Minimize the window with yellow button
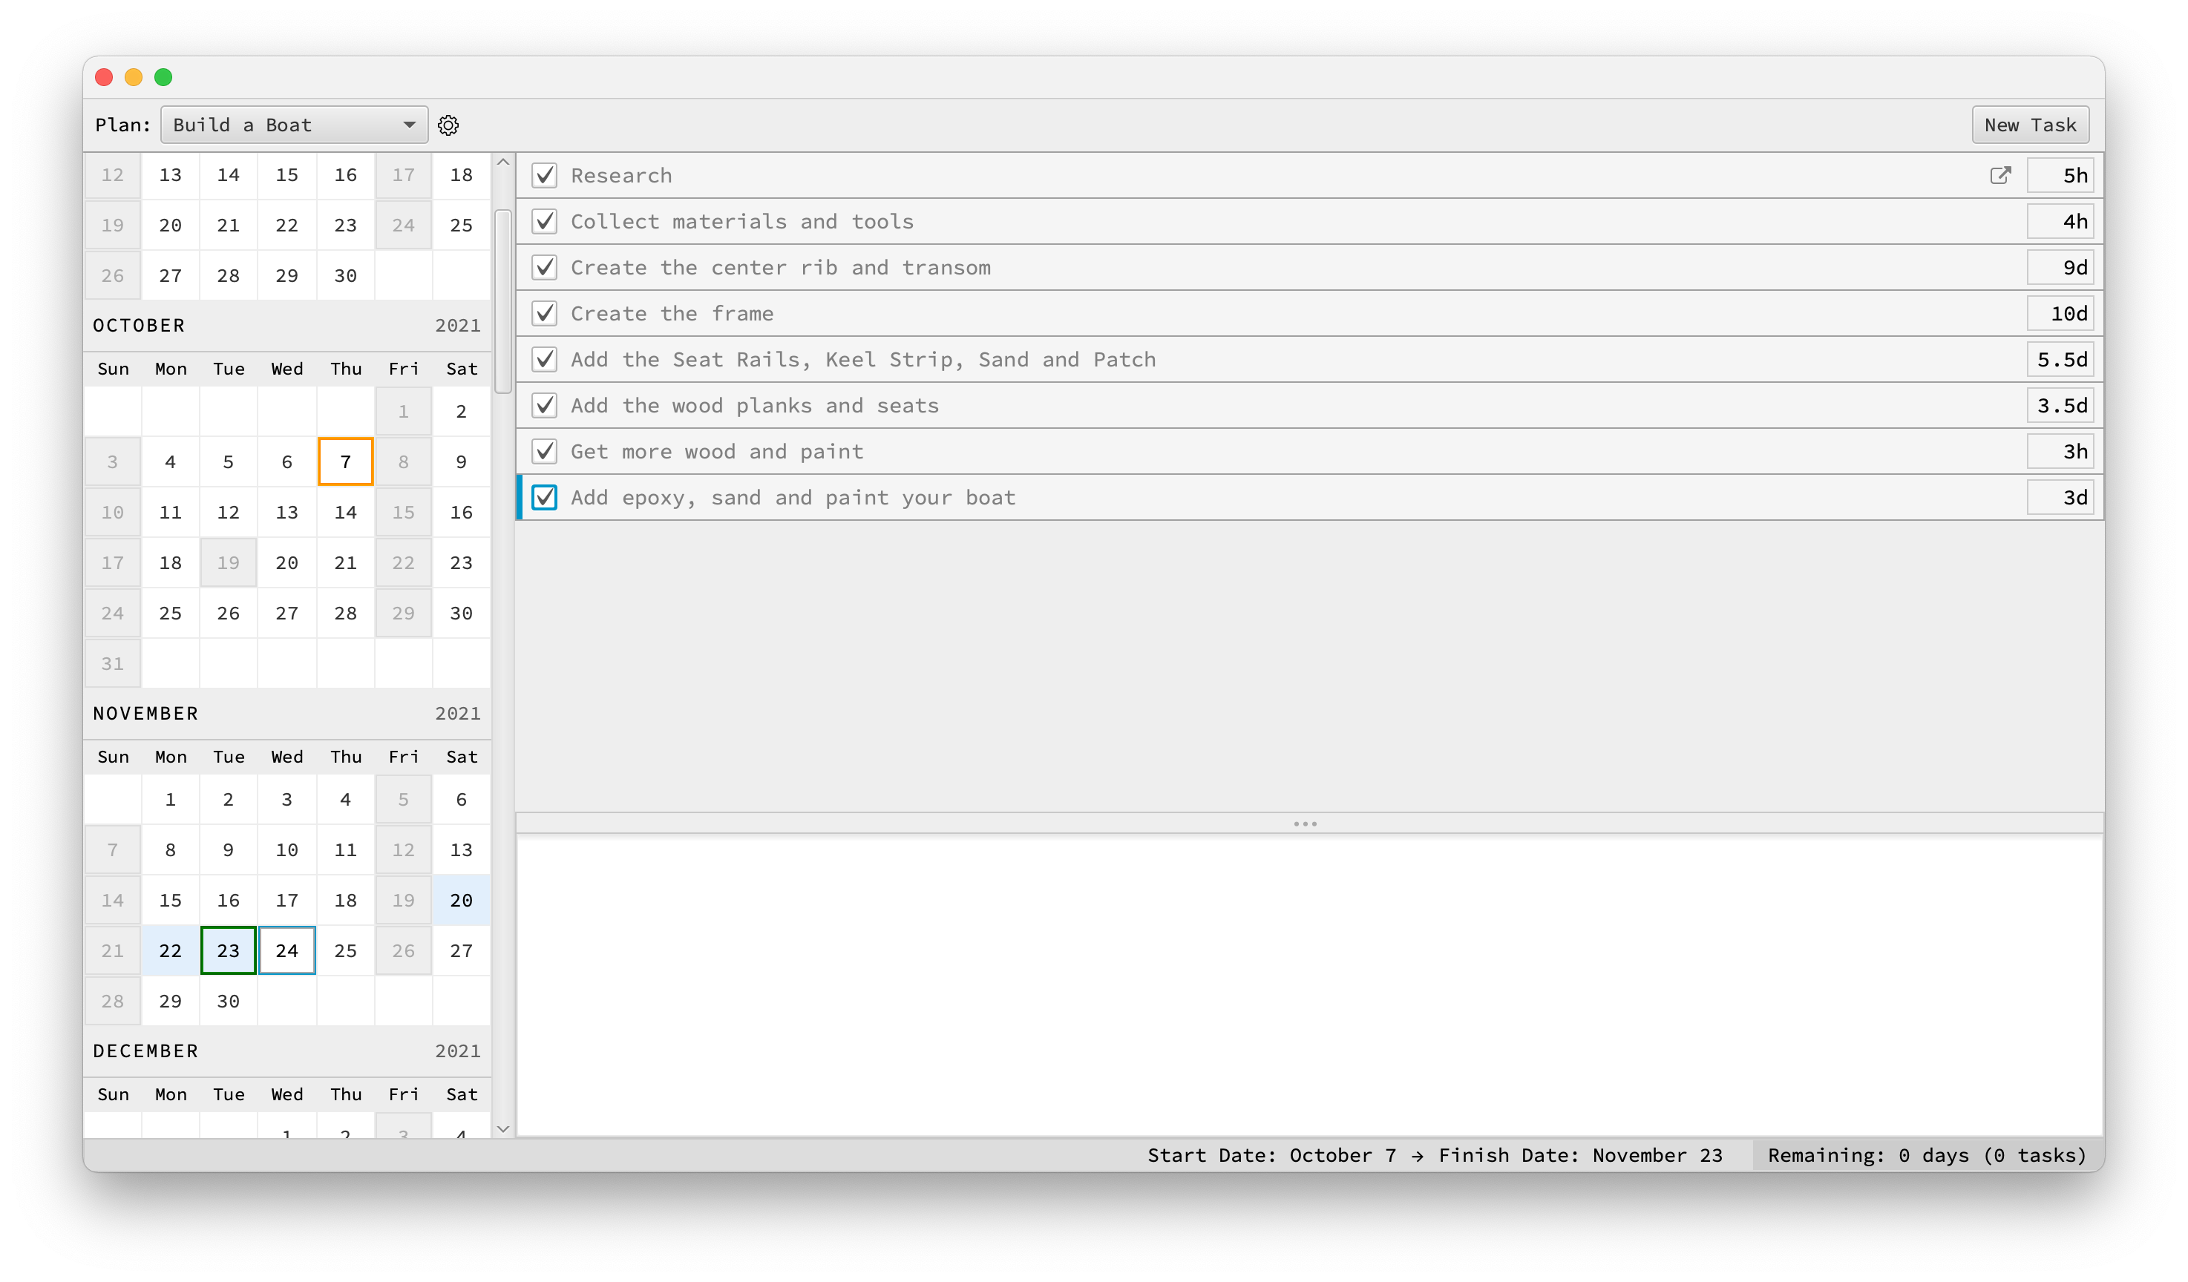This screenshot has height=1282, width=2188. point(134,77)
